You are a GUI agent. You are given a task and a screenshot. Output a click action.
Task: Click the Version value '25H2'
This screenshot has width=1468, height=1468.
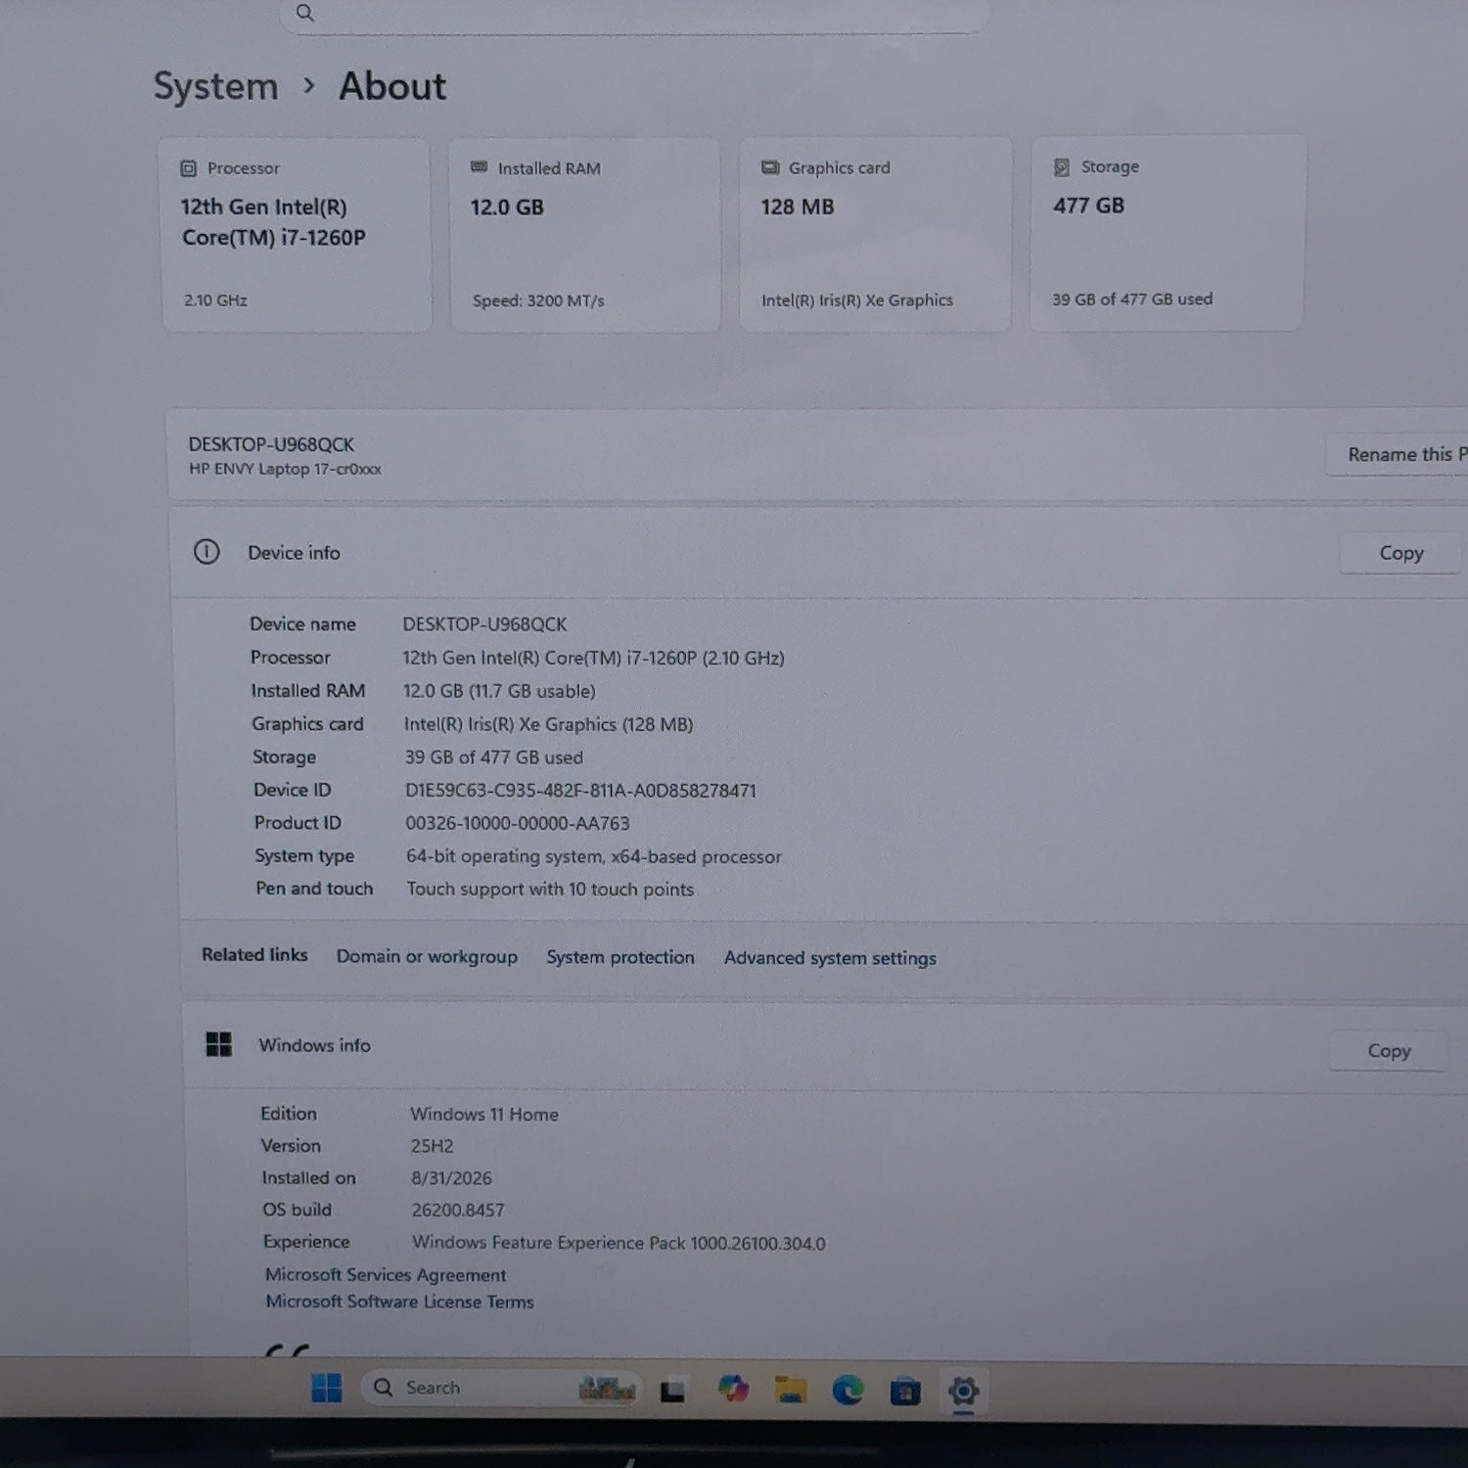coord(432,1146)
